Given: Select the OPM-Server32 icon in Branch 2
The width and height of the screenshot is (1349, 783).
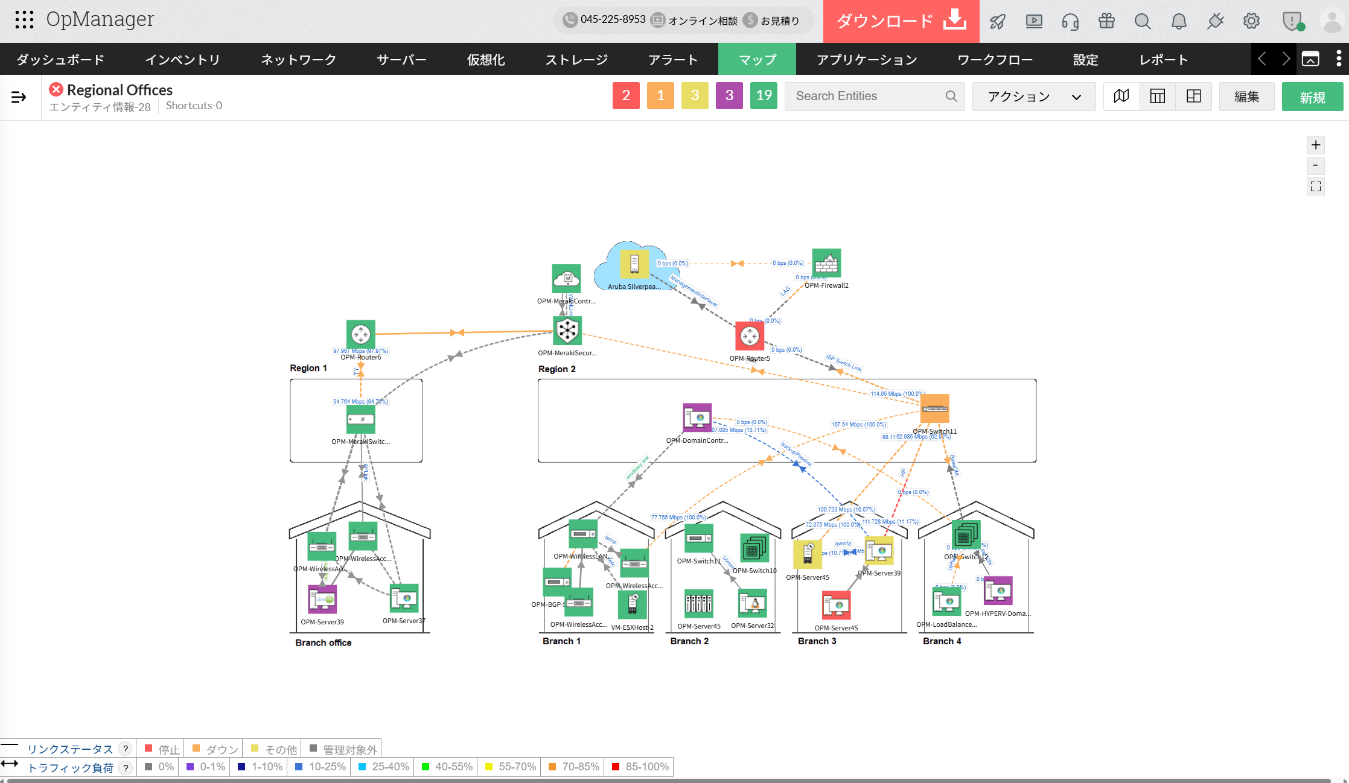Looking at the screenshot, I should [x=753, y=603].
